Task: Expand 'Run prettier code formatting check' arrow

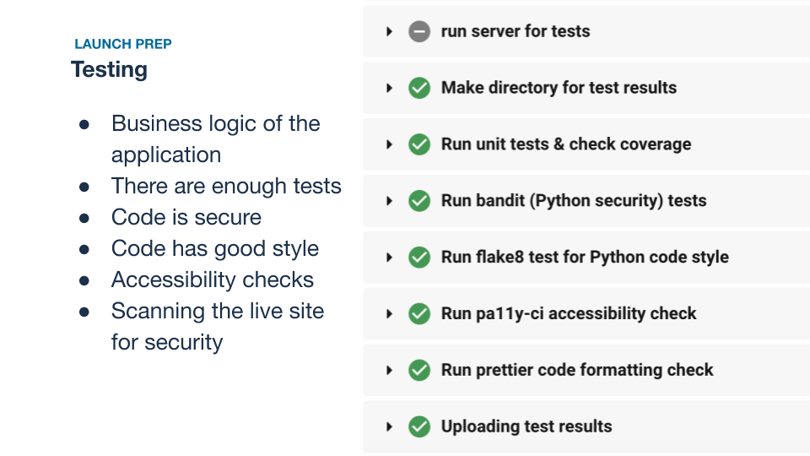Action: click(390, 370)
